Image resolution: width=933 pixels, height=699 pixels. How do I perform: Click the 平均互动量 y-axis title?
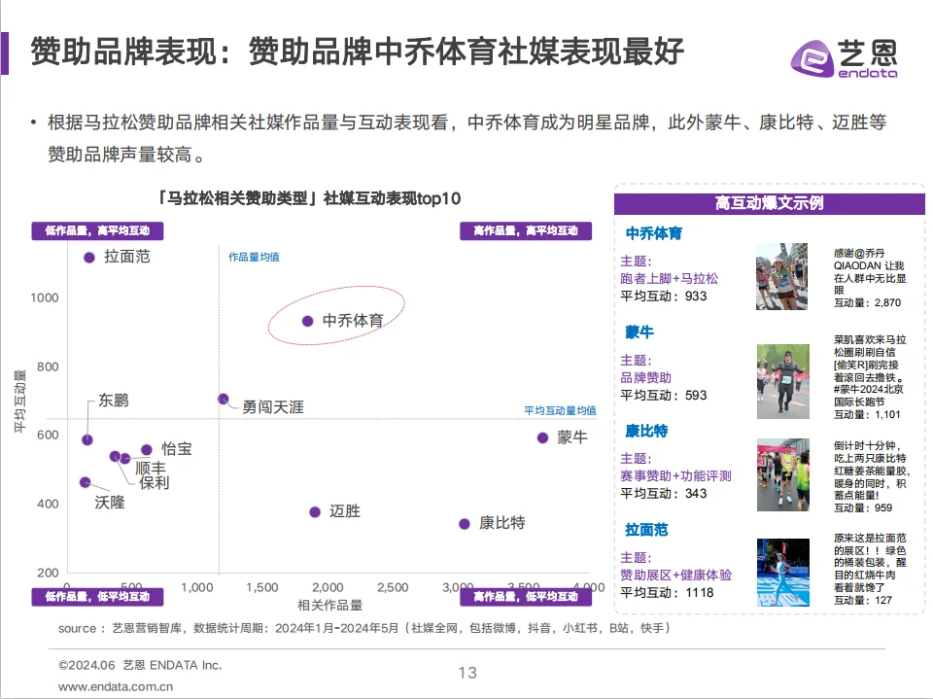pyautogui.click(x=19, y=402)
